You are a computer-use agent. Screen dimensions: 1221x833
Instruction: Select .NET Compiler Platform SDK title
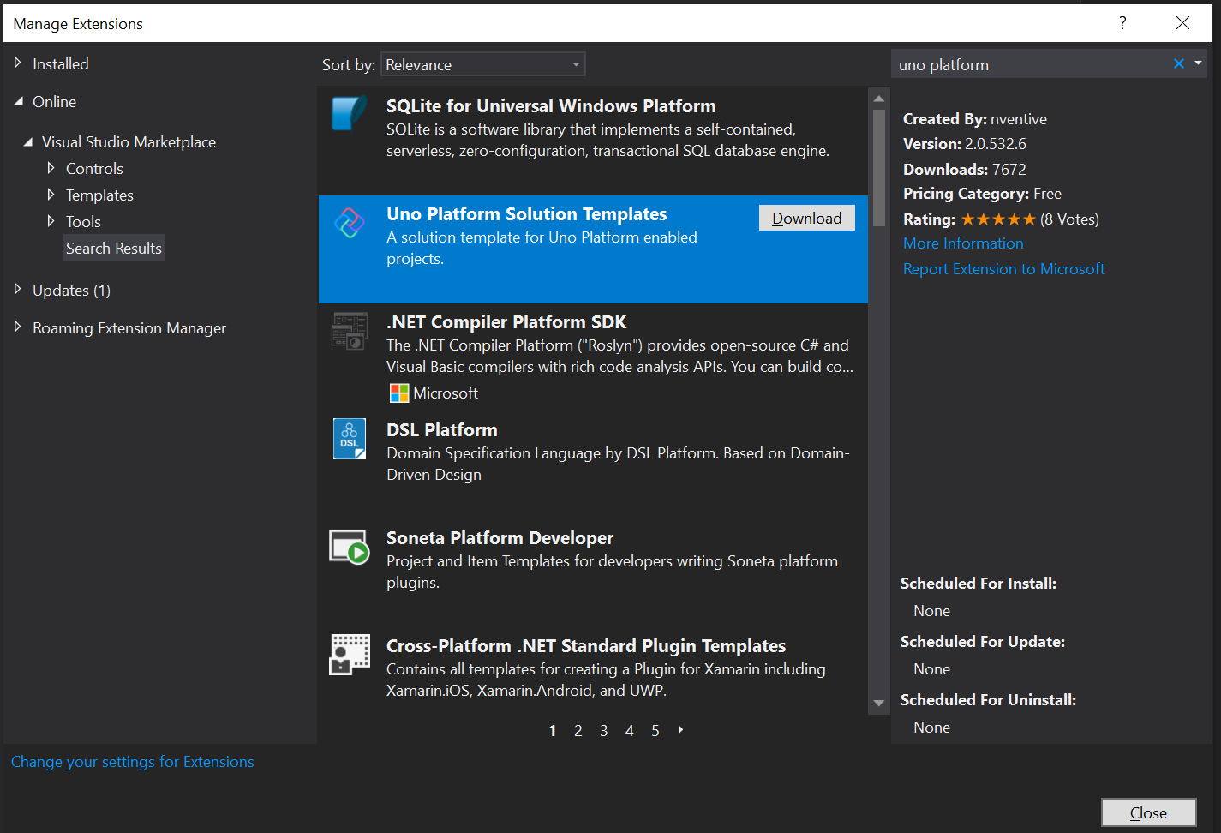506,322
